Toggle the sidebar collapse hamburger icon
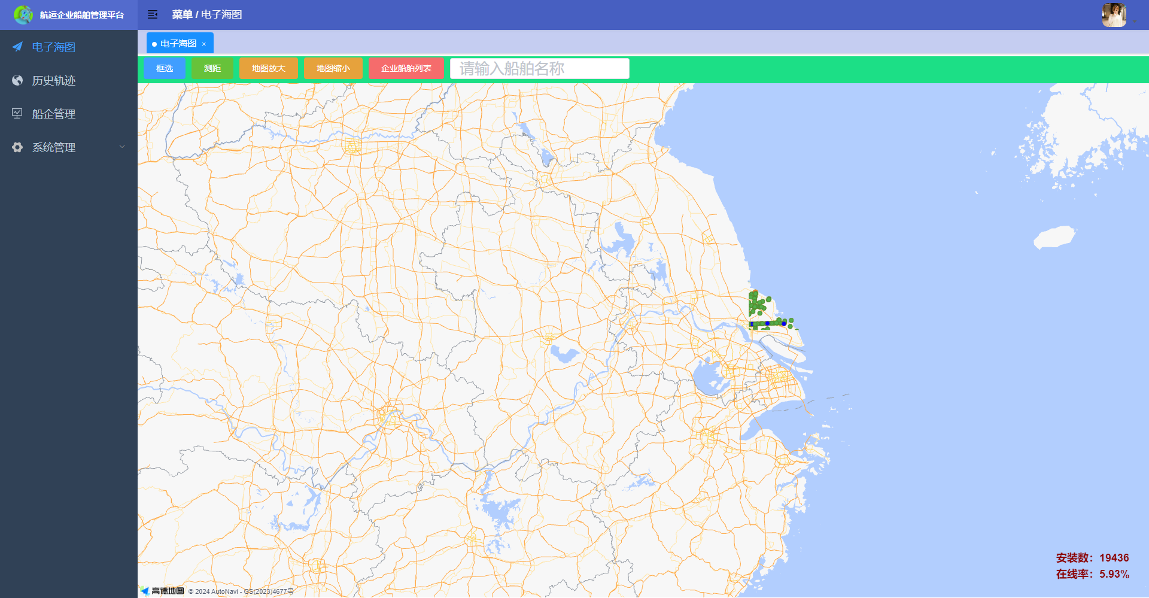The height and width of the screenshot is (598, 1149). click(x=153, y=14)
